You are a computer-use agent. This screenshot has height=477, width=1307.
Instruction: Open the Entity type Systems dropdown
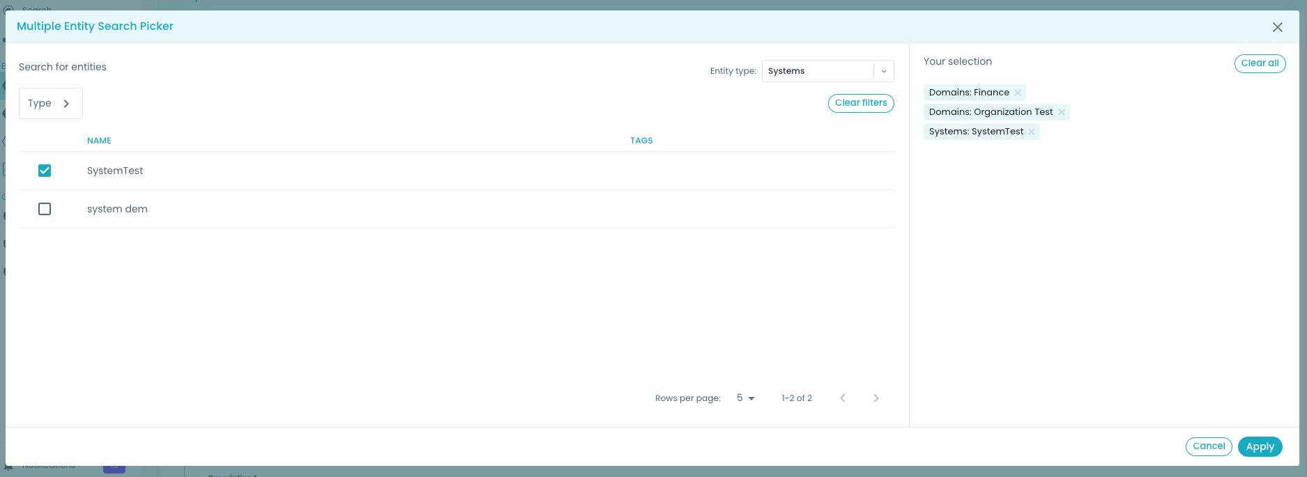tap(827, 71)
